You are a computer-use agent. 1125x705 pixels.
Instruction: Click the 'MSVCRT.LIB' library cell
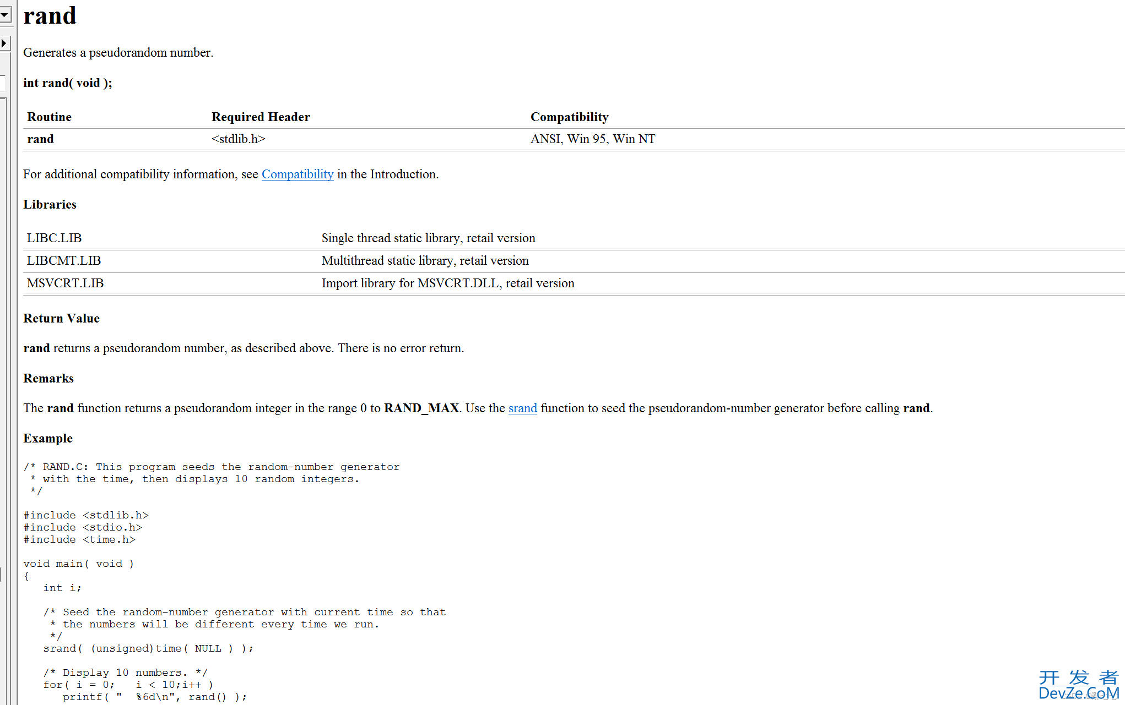tap(65, 283)
